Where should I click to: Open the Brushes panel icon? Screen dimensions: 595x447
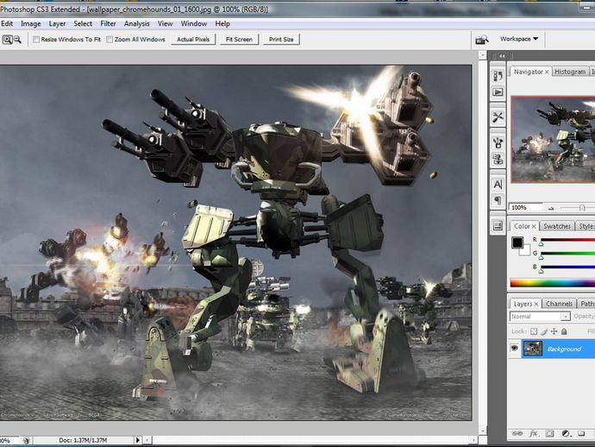498,142
